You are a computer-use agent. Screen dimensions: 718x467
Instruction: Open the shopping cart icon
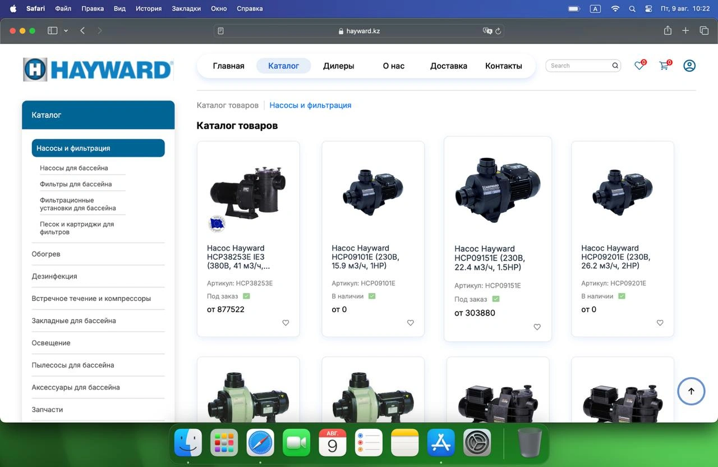pyautogui.click(x=664, y=66)
